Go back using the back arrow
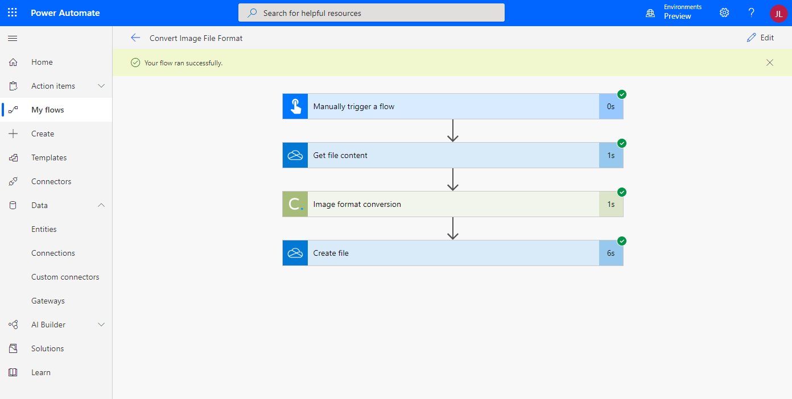792x399 pixels. point(135,38)
